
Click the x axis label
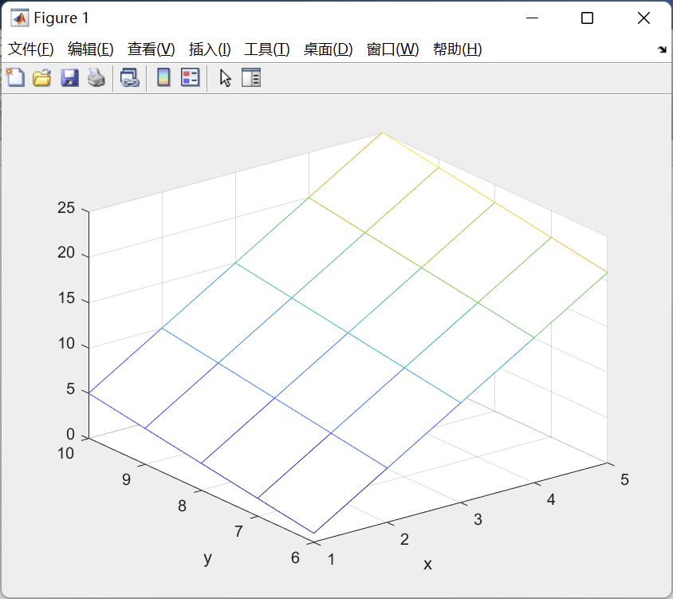[427, 565]
